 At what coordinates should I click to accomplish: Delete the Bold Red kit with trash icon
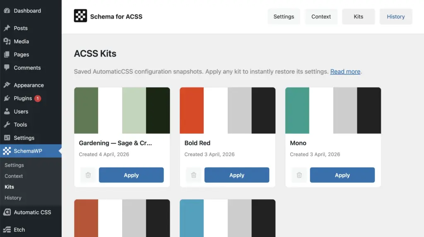(194, 175)
